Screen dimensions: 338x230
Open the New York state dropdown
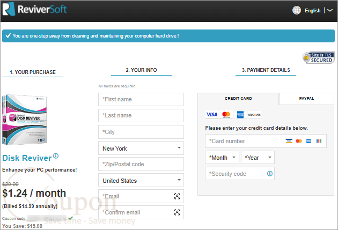(141, 148)
